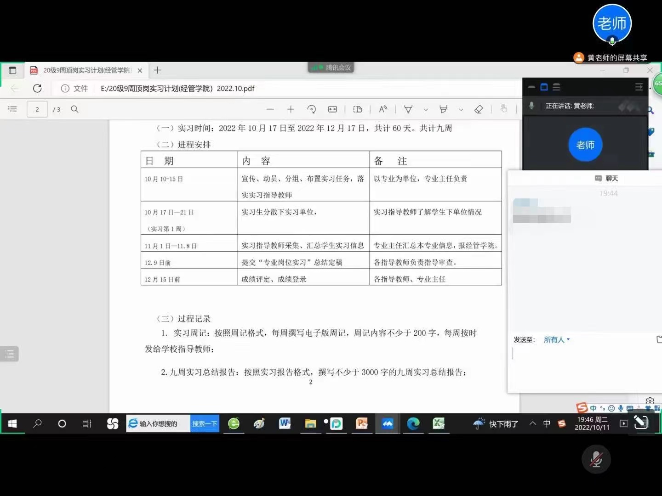Select the 20级9周顶岗实习计划 PDF tab

click(85, 70)
